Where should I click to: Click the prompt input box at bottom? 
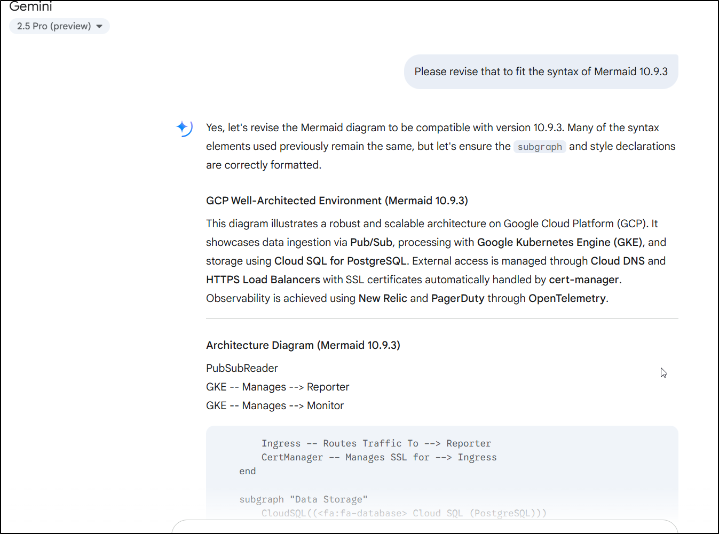point(425,527)
